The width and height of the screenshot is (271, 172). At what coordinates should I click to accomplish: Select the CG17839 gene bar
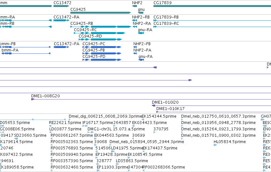[x=212, y=6]
